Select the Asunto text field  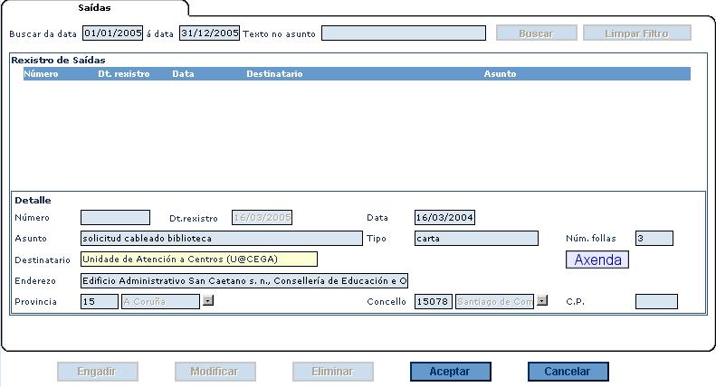pyautogui.click(x=221, y=239)
